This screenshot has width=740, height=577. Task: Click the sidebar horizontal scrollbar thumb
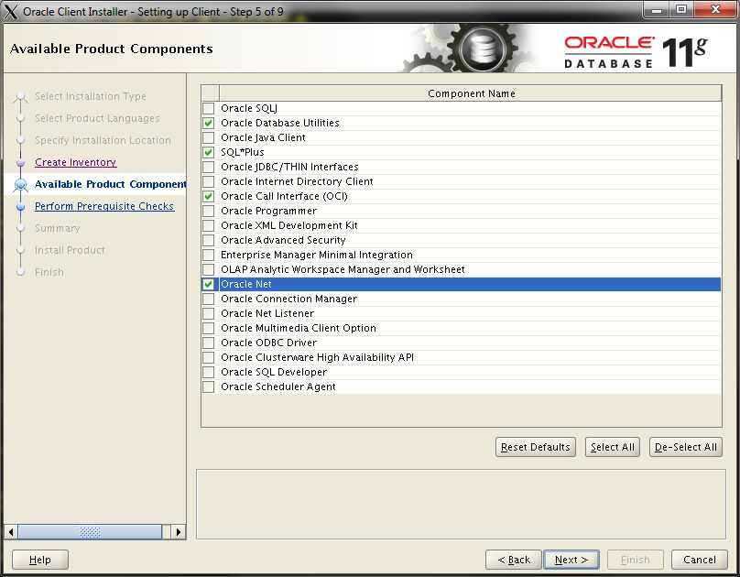(x=90, y=532)
